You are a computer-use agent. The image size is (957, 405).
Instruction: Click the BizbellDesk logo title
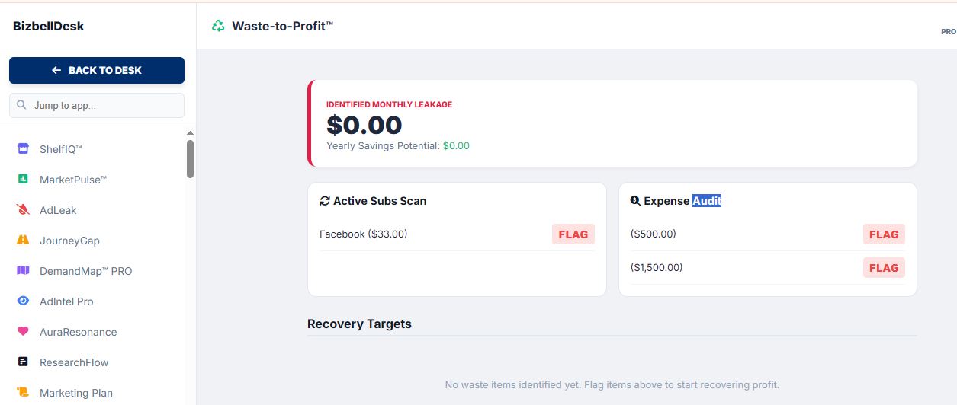pyautogui.click(x=49, y=26)
